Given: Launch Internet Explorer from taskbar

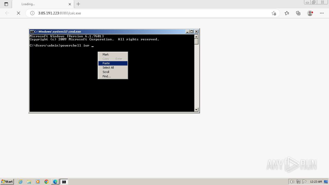Looking at the screenshot, I should [x=21, y=182].
